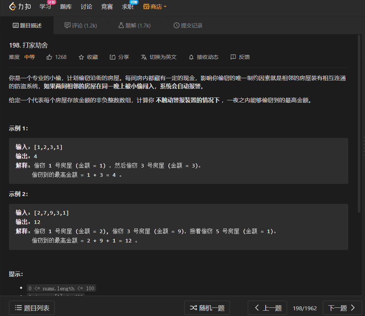The image size is (365, 316).
Task: Switch to the 评论 (1.2k) tab
Action: [x=80, y=25]
